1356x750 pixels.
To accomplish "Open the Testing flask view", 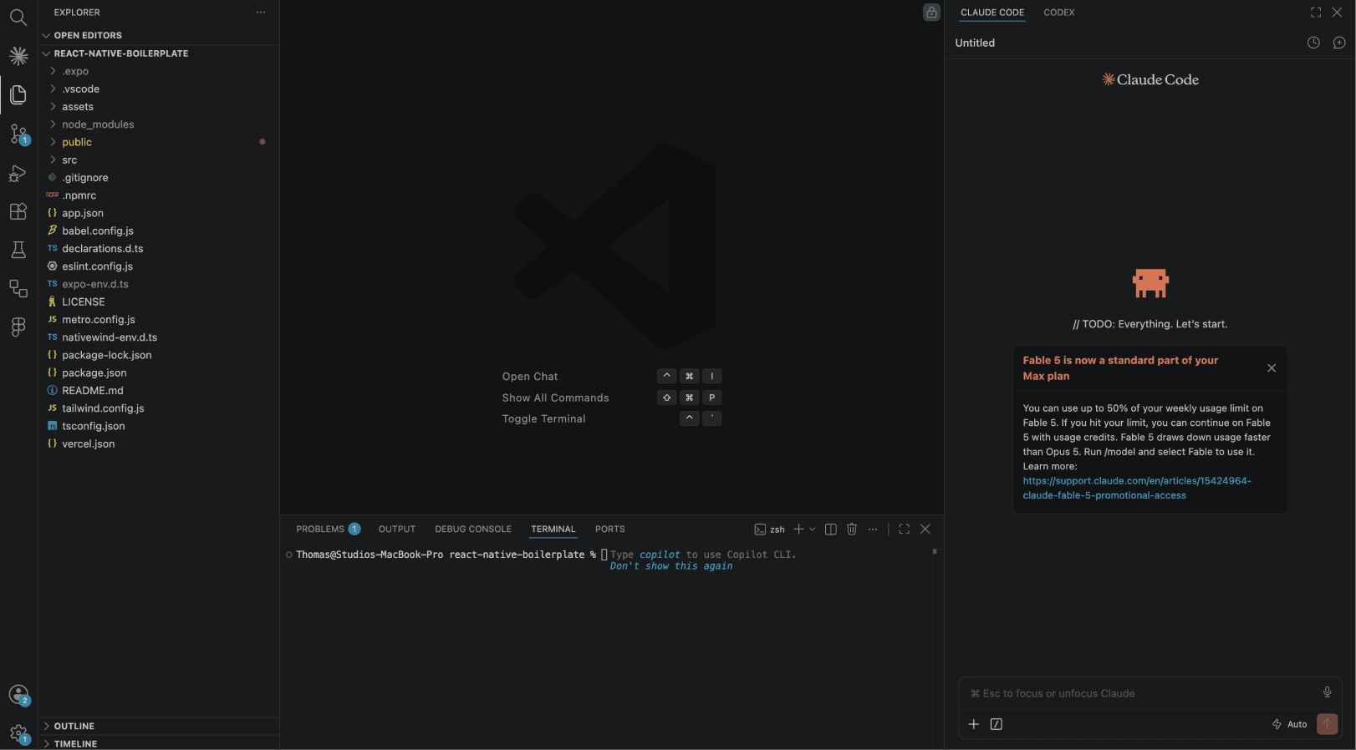I will point(18,250).
